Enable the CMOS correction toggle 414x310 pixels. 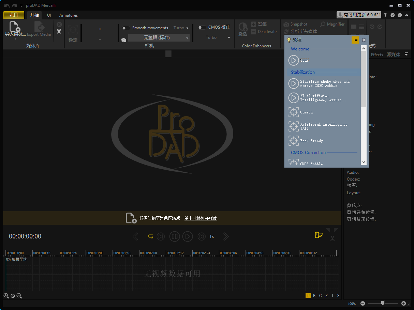[x=202, y=27]
